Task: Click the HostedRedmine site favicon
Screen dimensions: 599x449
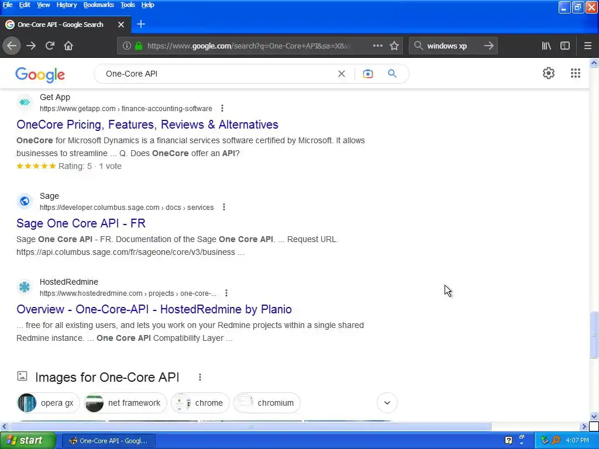Action: [25, 287]
